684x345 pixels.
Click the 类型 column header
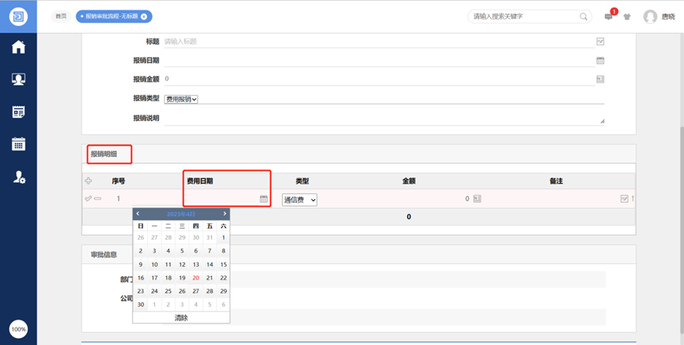coord(302,181)
